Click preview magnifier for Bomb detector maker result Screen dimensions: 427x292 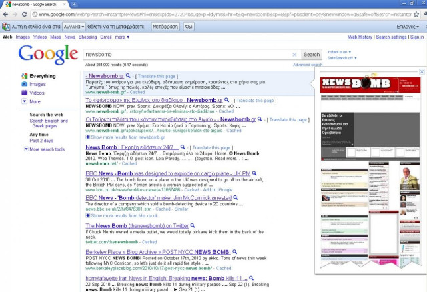pos(236,197)
